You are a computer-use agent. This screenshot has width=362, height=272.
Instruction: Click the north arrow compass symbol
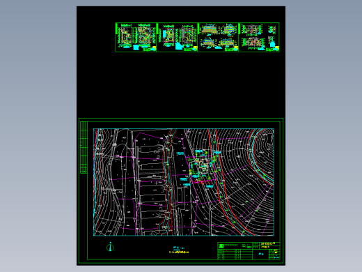tap(110, 247)
